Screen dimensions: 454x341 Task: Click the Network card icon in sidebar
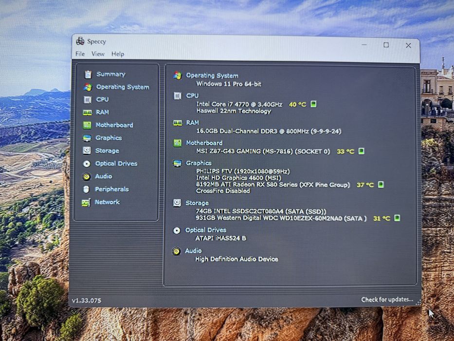pyautogui.click(x=86, y=202)
